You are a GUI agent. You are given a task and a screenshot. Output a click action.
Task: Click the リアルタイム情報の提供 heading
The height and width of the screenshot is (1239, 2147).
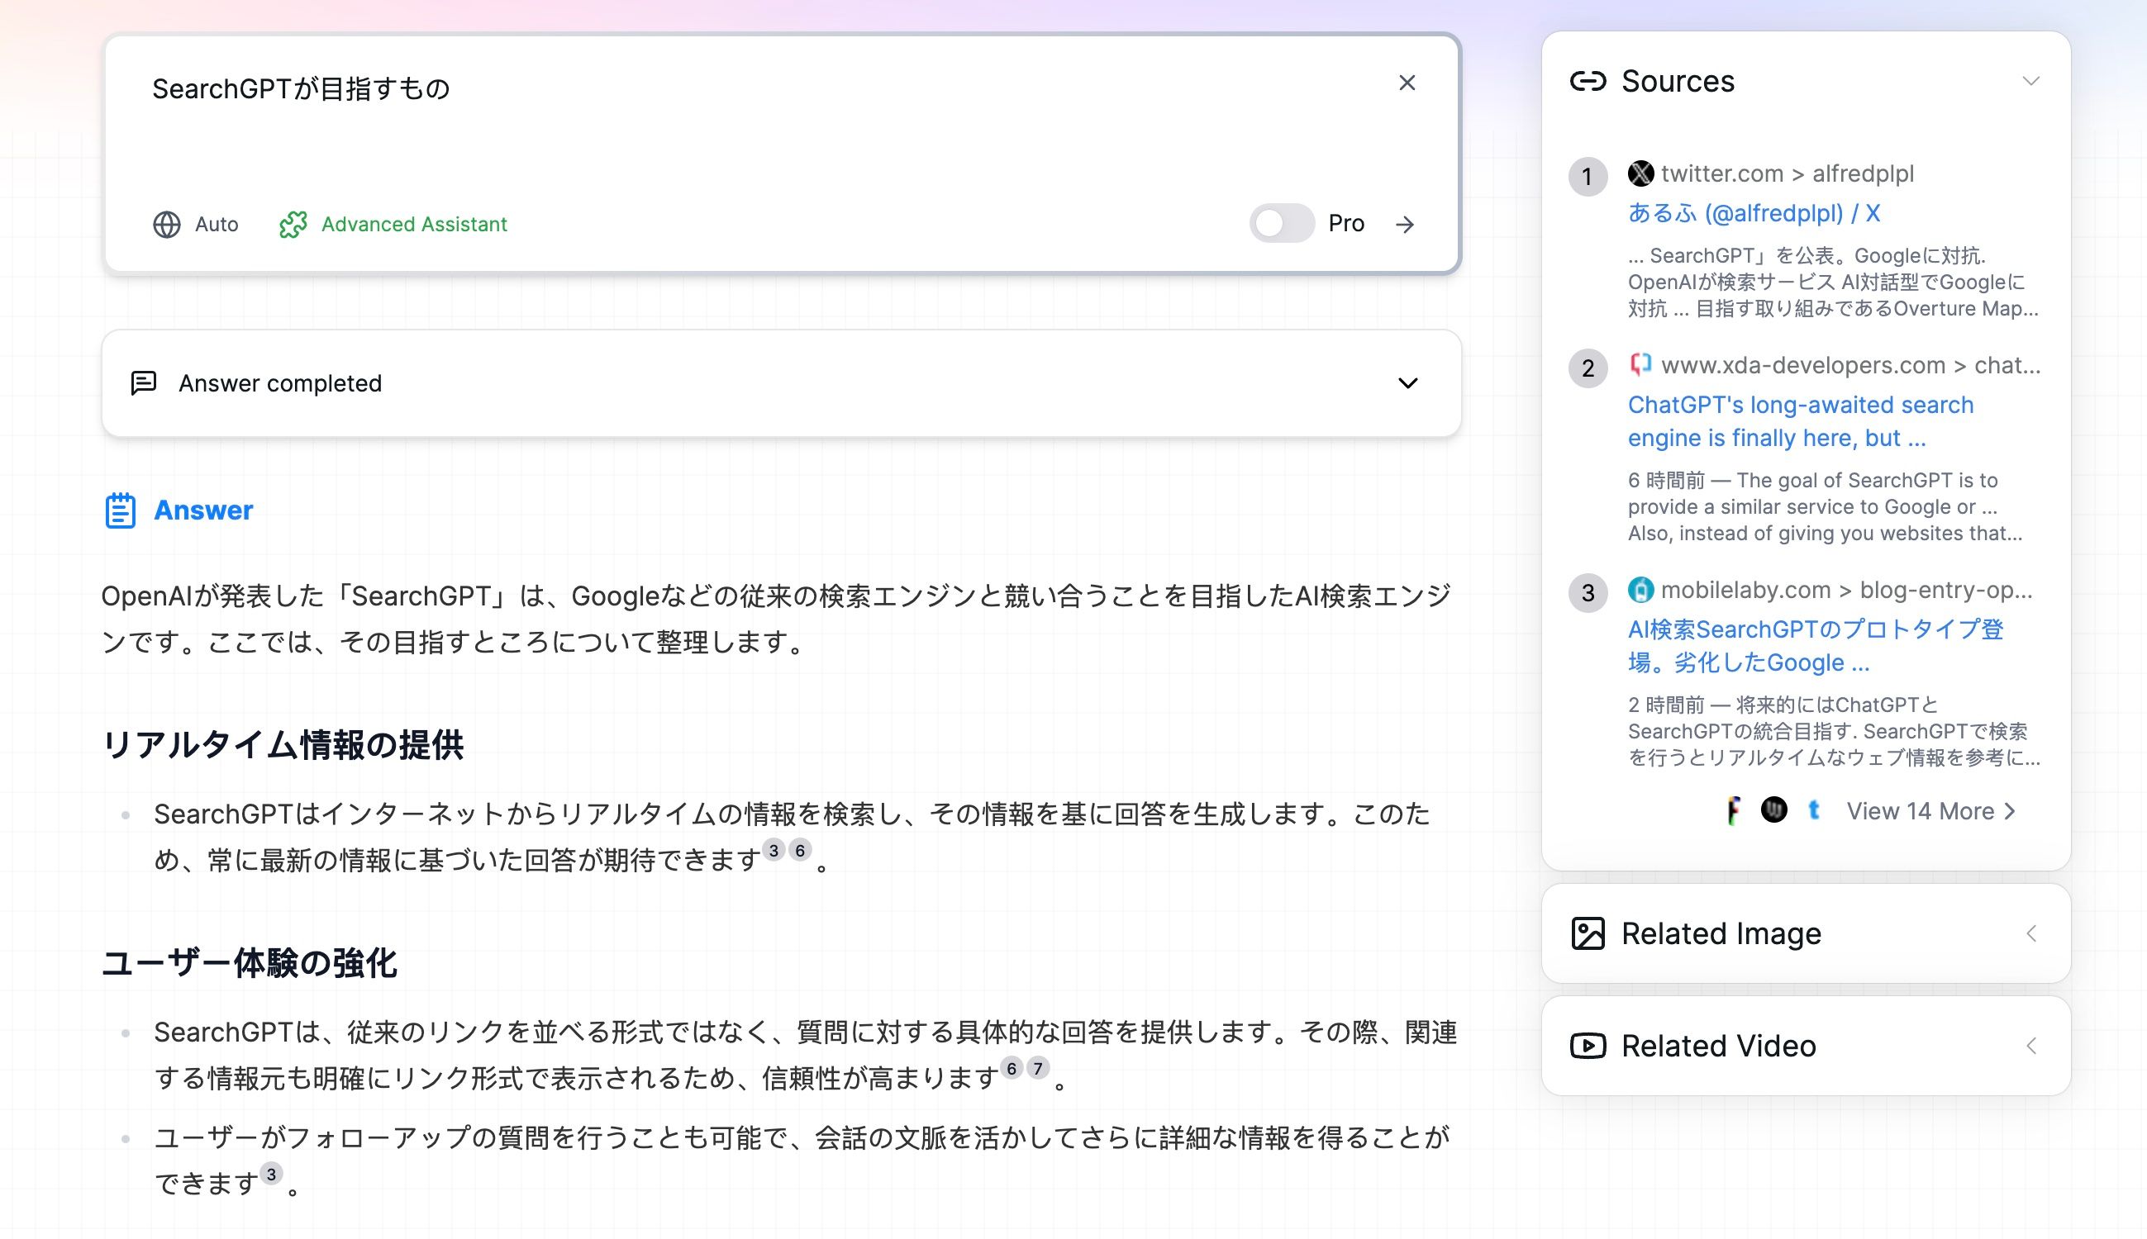(x=283, y=744)
